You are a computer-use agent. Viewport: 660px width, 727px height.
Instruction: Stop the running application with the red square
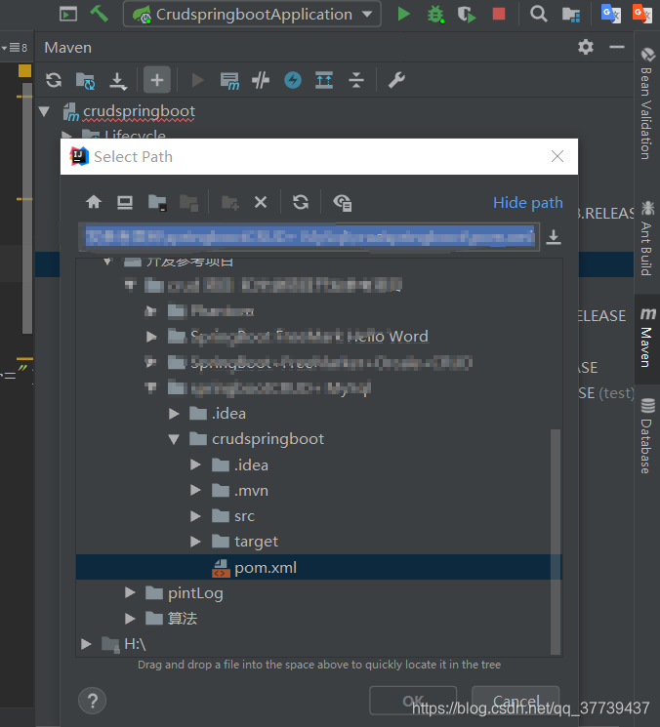pyautogui.click(x=499, y=14)
